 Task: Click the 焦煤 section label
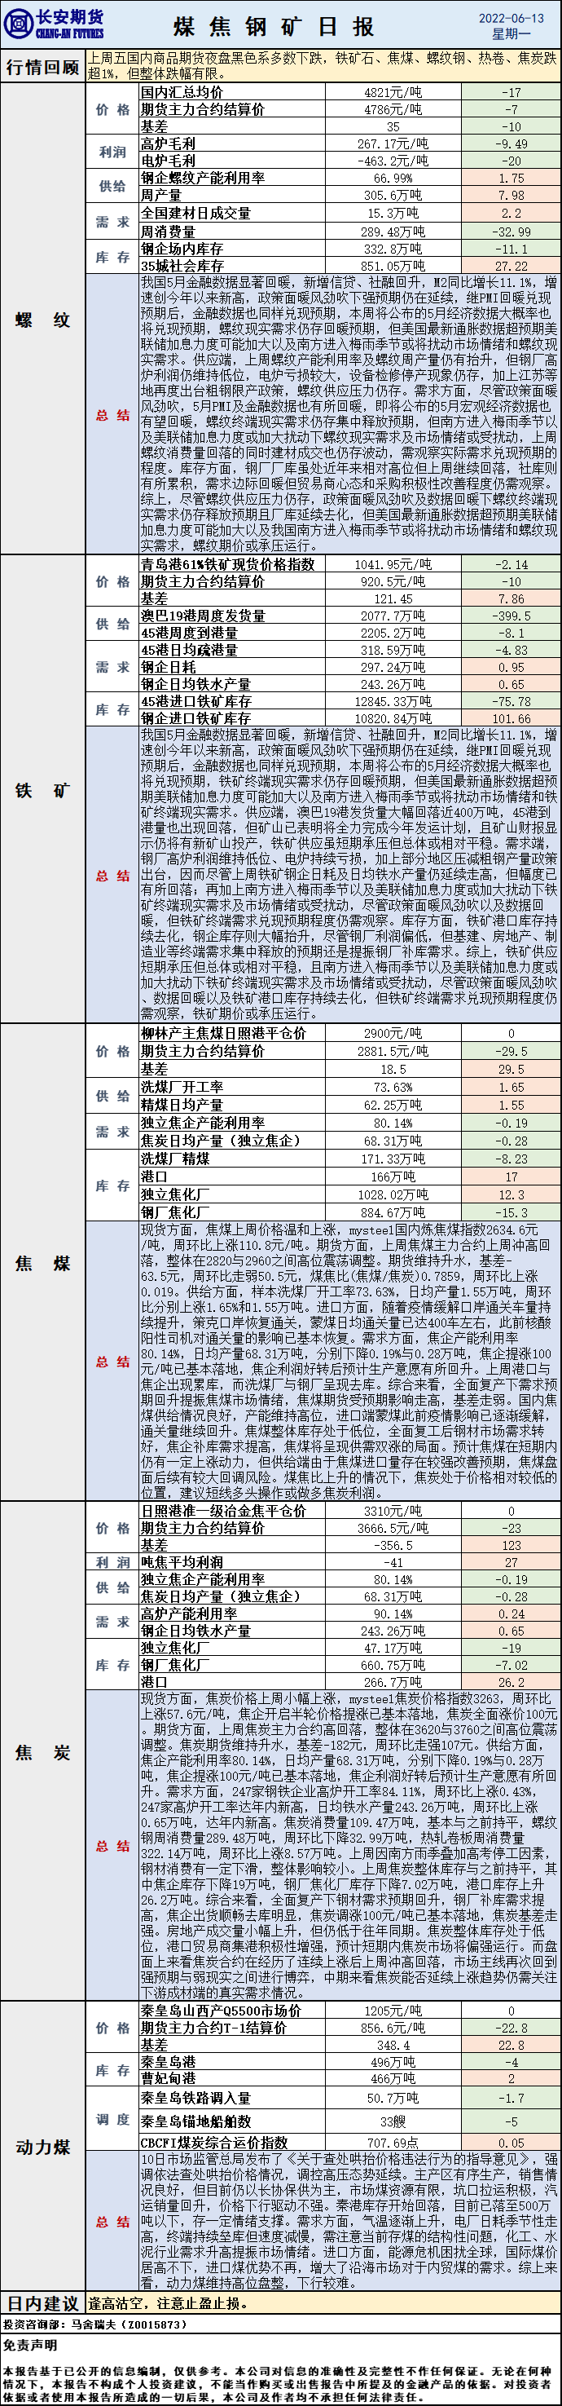(x=43, y=1264)
